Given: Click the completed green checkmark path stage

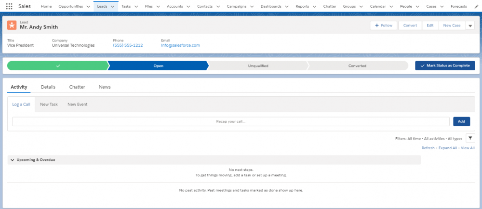Looking at the screenshot, I should pyautogui.click(x=58, y=65).
